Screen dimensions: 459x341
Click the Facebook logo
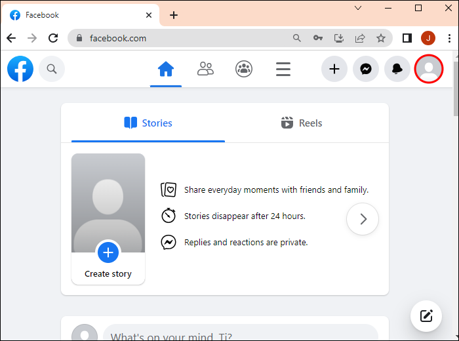point(20,69)
